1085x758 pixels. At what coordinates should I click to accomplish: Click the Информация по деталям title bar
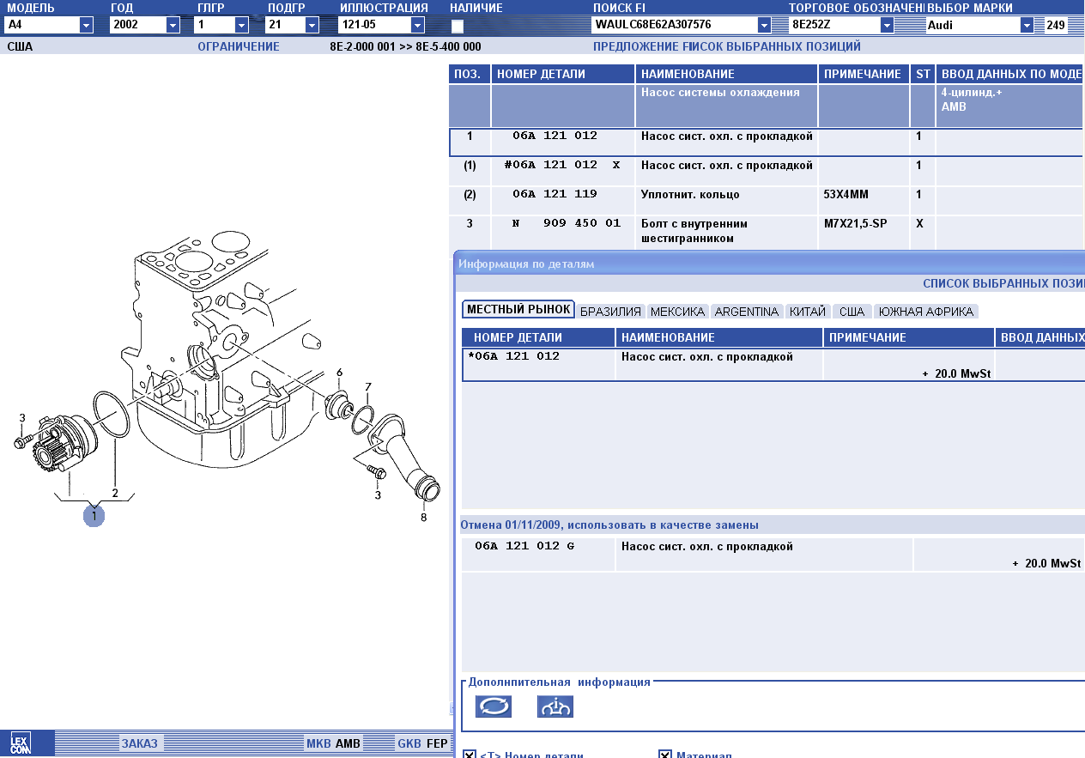click(770, 264)
